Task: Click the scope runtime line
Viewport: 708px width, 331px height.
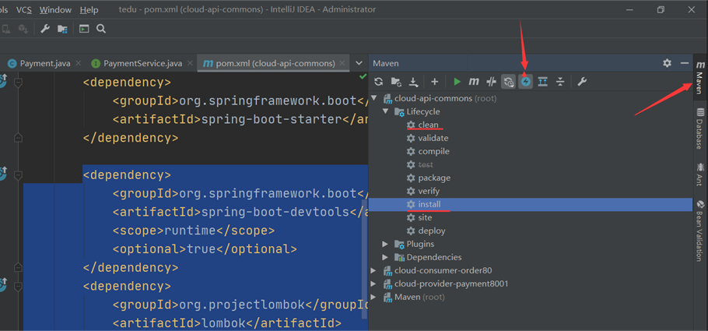Action: (193, 231)
